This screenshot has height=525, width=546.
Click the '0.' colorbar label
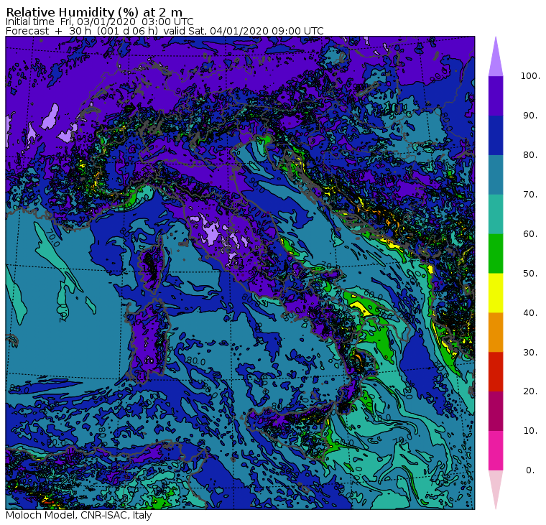pos(530,470)
